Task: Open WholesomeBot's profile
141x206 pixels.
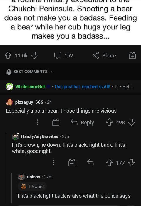Action: pos(30,87)
